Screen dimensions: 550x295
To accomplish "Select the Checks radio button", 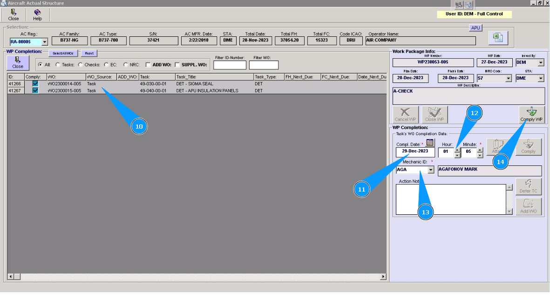I will pos(80,65).
